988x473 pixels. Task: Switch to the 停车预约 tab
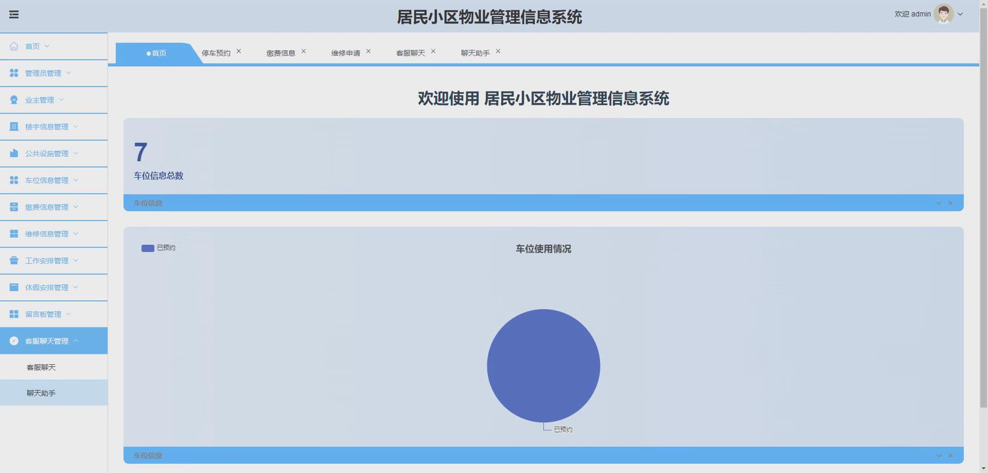point(216,52)
